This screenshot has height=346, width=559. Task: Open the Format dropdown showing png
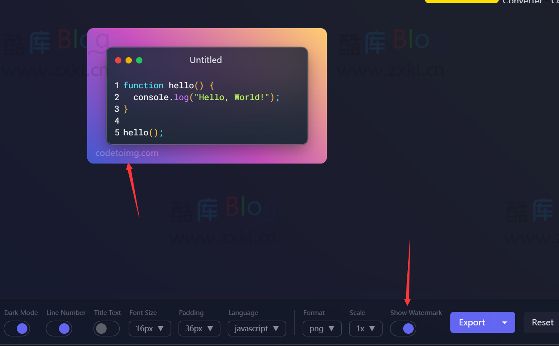click(322, 328)
